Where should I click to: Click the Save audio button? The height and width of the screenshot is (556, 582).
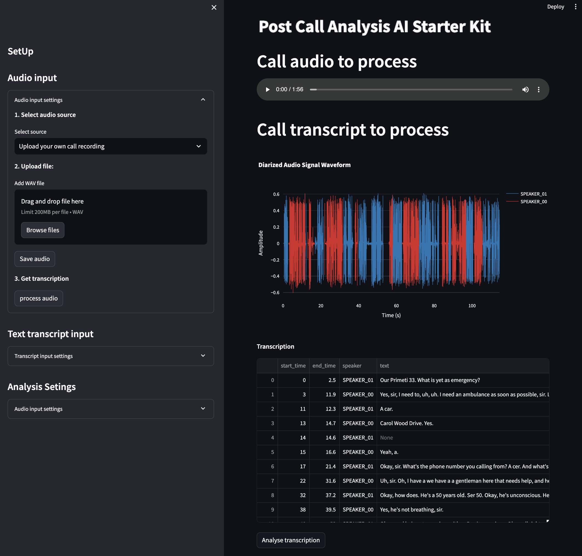point(35,259)
